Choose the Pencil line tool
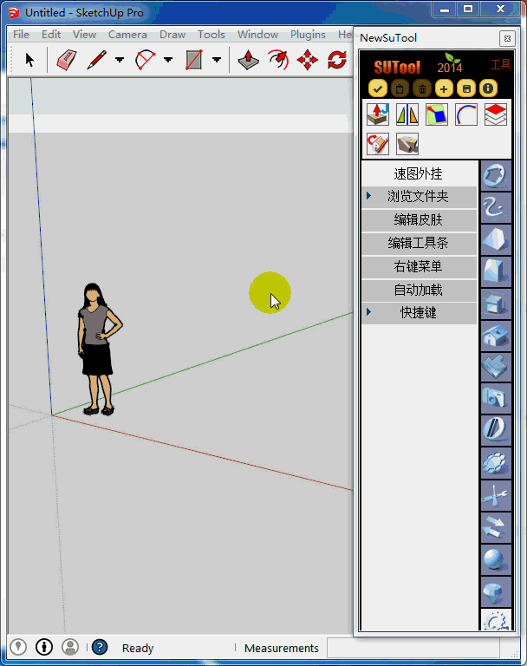The image size is (527, 666). 97,60
